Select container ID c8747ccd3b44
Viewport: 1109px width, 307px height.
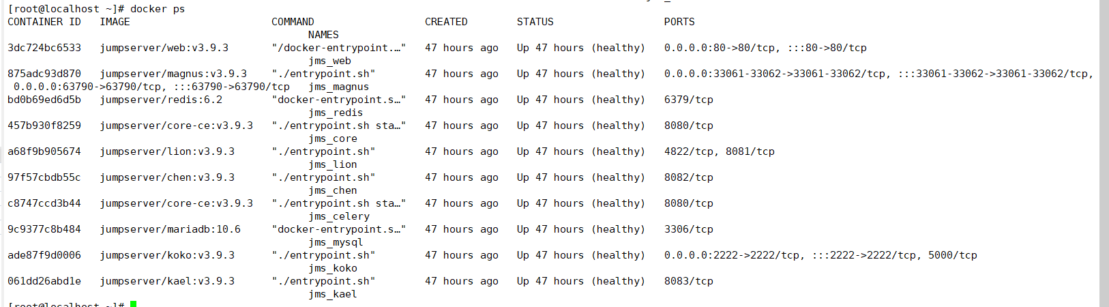(44, 203)
